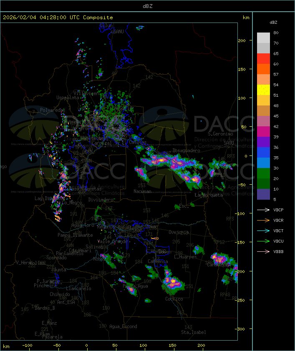The height and width of the screenshot is (351, 295).
Task: Click the 100 tick on bottom km axis
Action: tap(143, 346)
